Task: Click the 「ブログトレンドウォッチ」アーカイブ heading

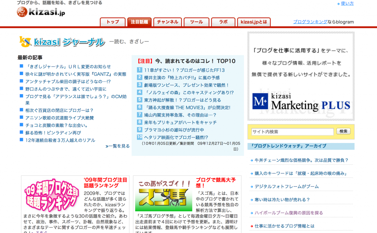Action: point(288,146)
